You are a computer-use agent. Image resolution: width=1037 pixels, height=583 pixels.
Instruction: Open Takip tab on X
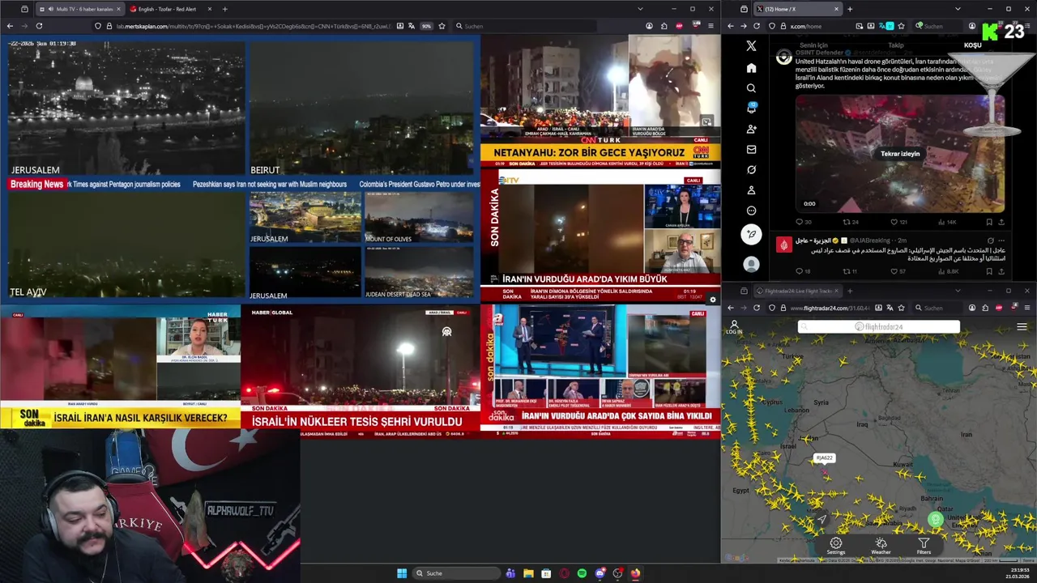click(895, 45)
